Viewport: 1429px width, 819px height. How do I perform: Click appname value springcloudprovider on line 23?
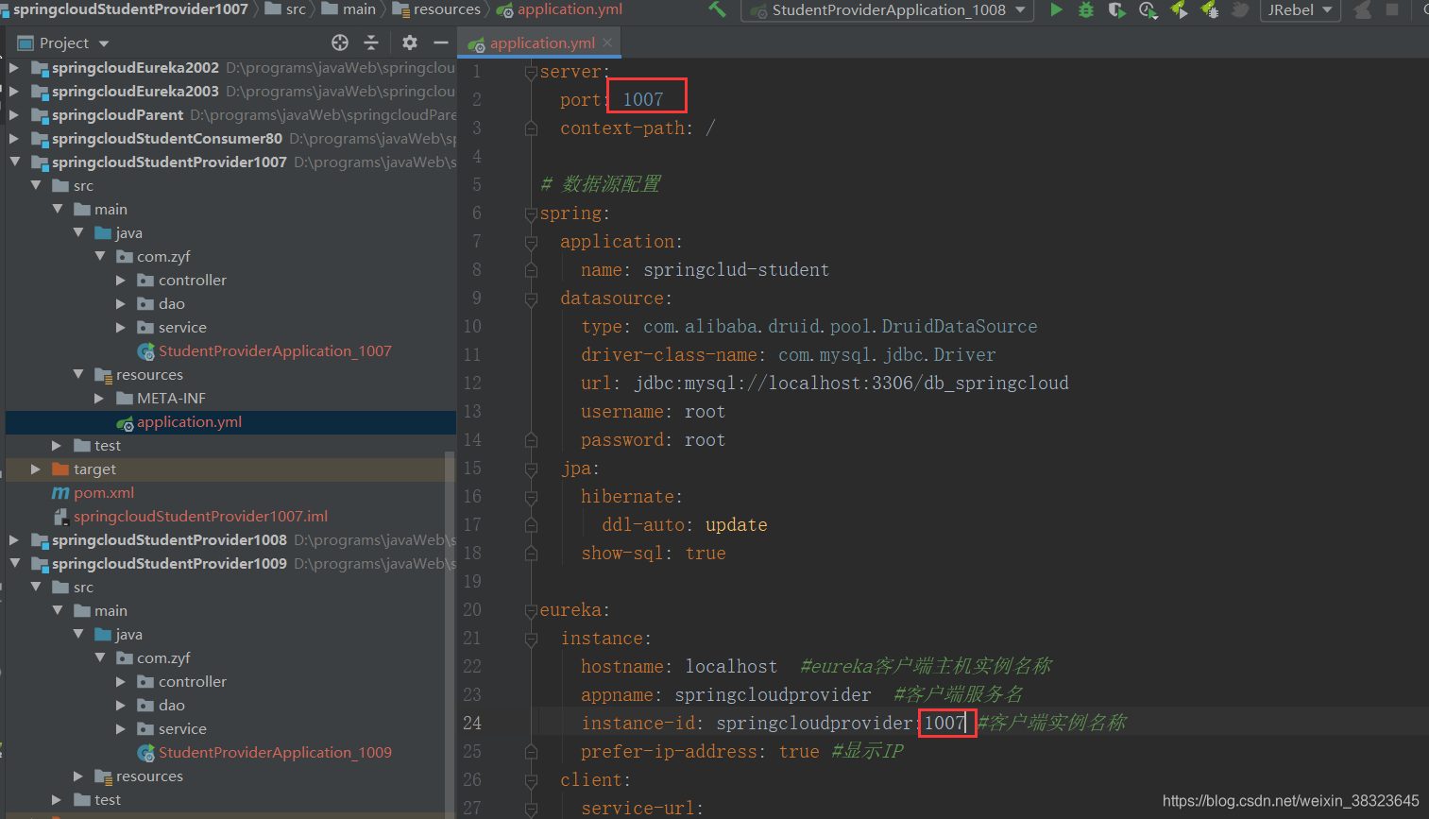tap(773, 694)
